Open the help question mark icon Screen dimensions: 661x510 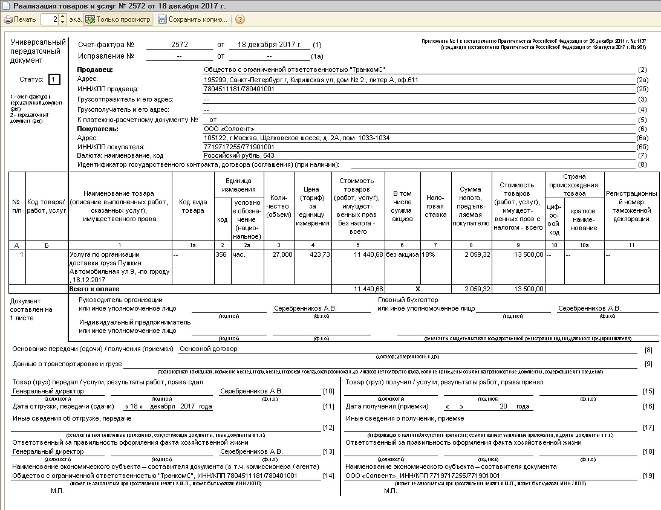tap(240, 19)
